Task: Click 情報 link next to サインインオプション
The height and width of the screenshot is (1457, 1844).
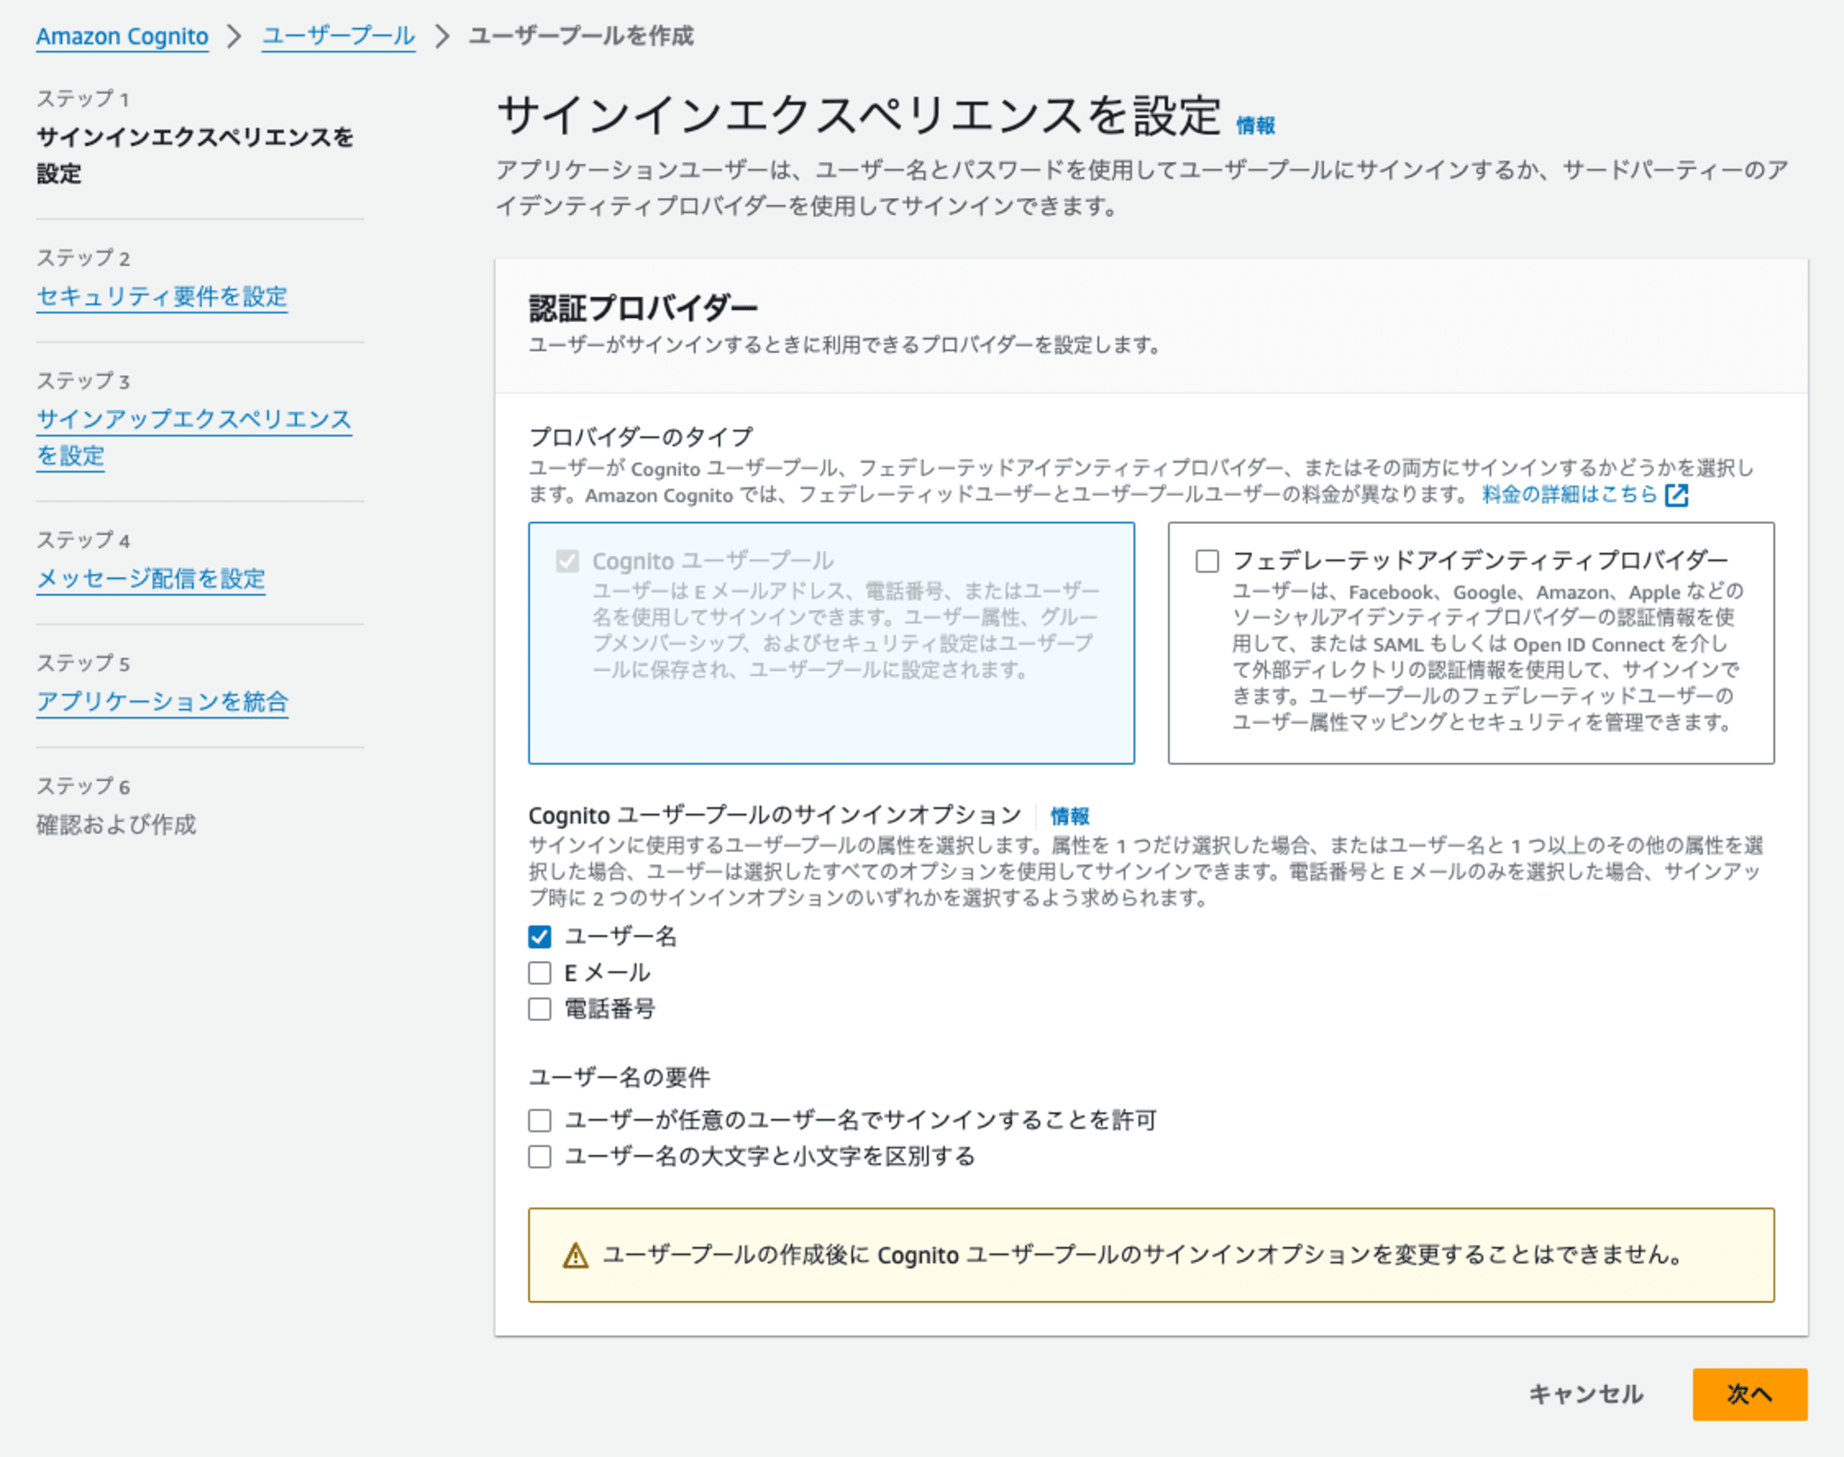Action: pyautogui.click(x=1070, y=816)
